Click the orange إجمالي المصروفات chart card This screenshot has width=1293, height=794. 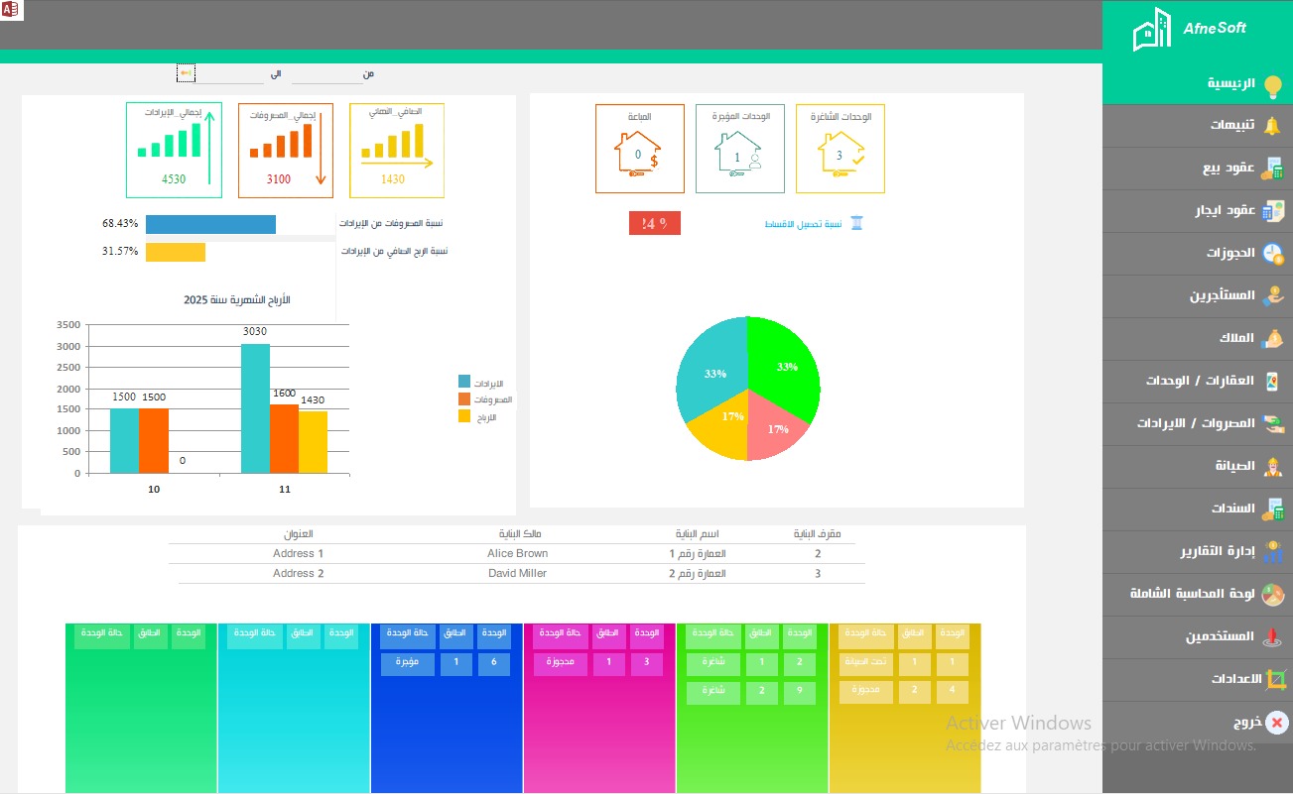pyautogui.click(x=286, y=150)
